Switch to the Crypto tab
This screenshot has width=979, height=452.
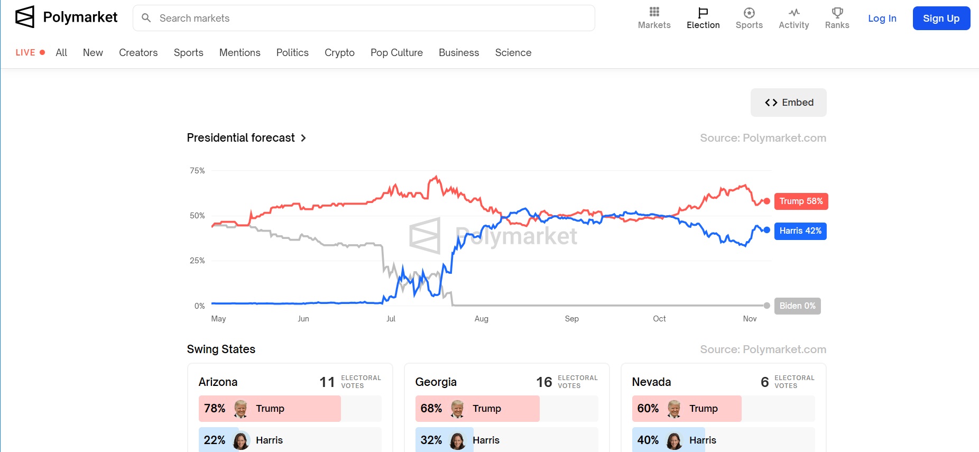pyautogui.click(x=339, y=52)
